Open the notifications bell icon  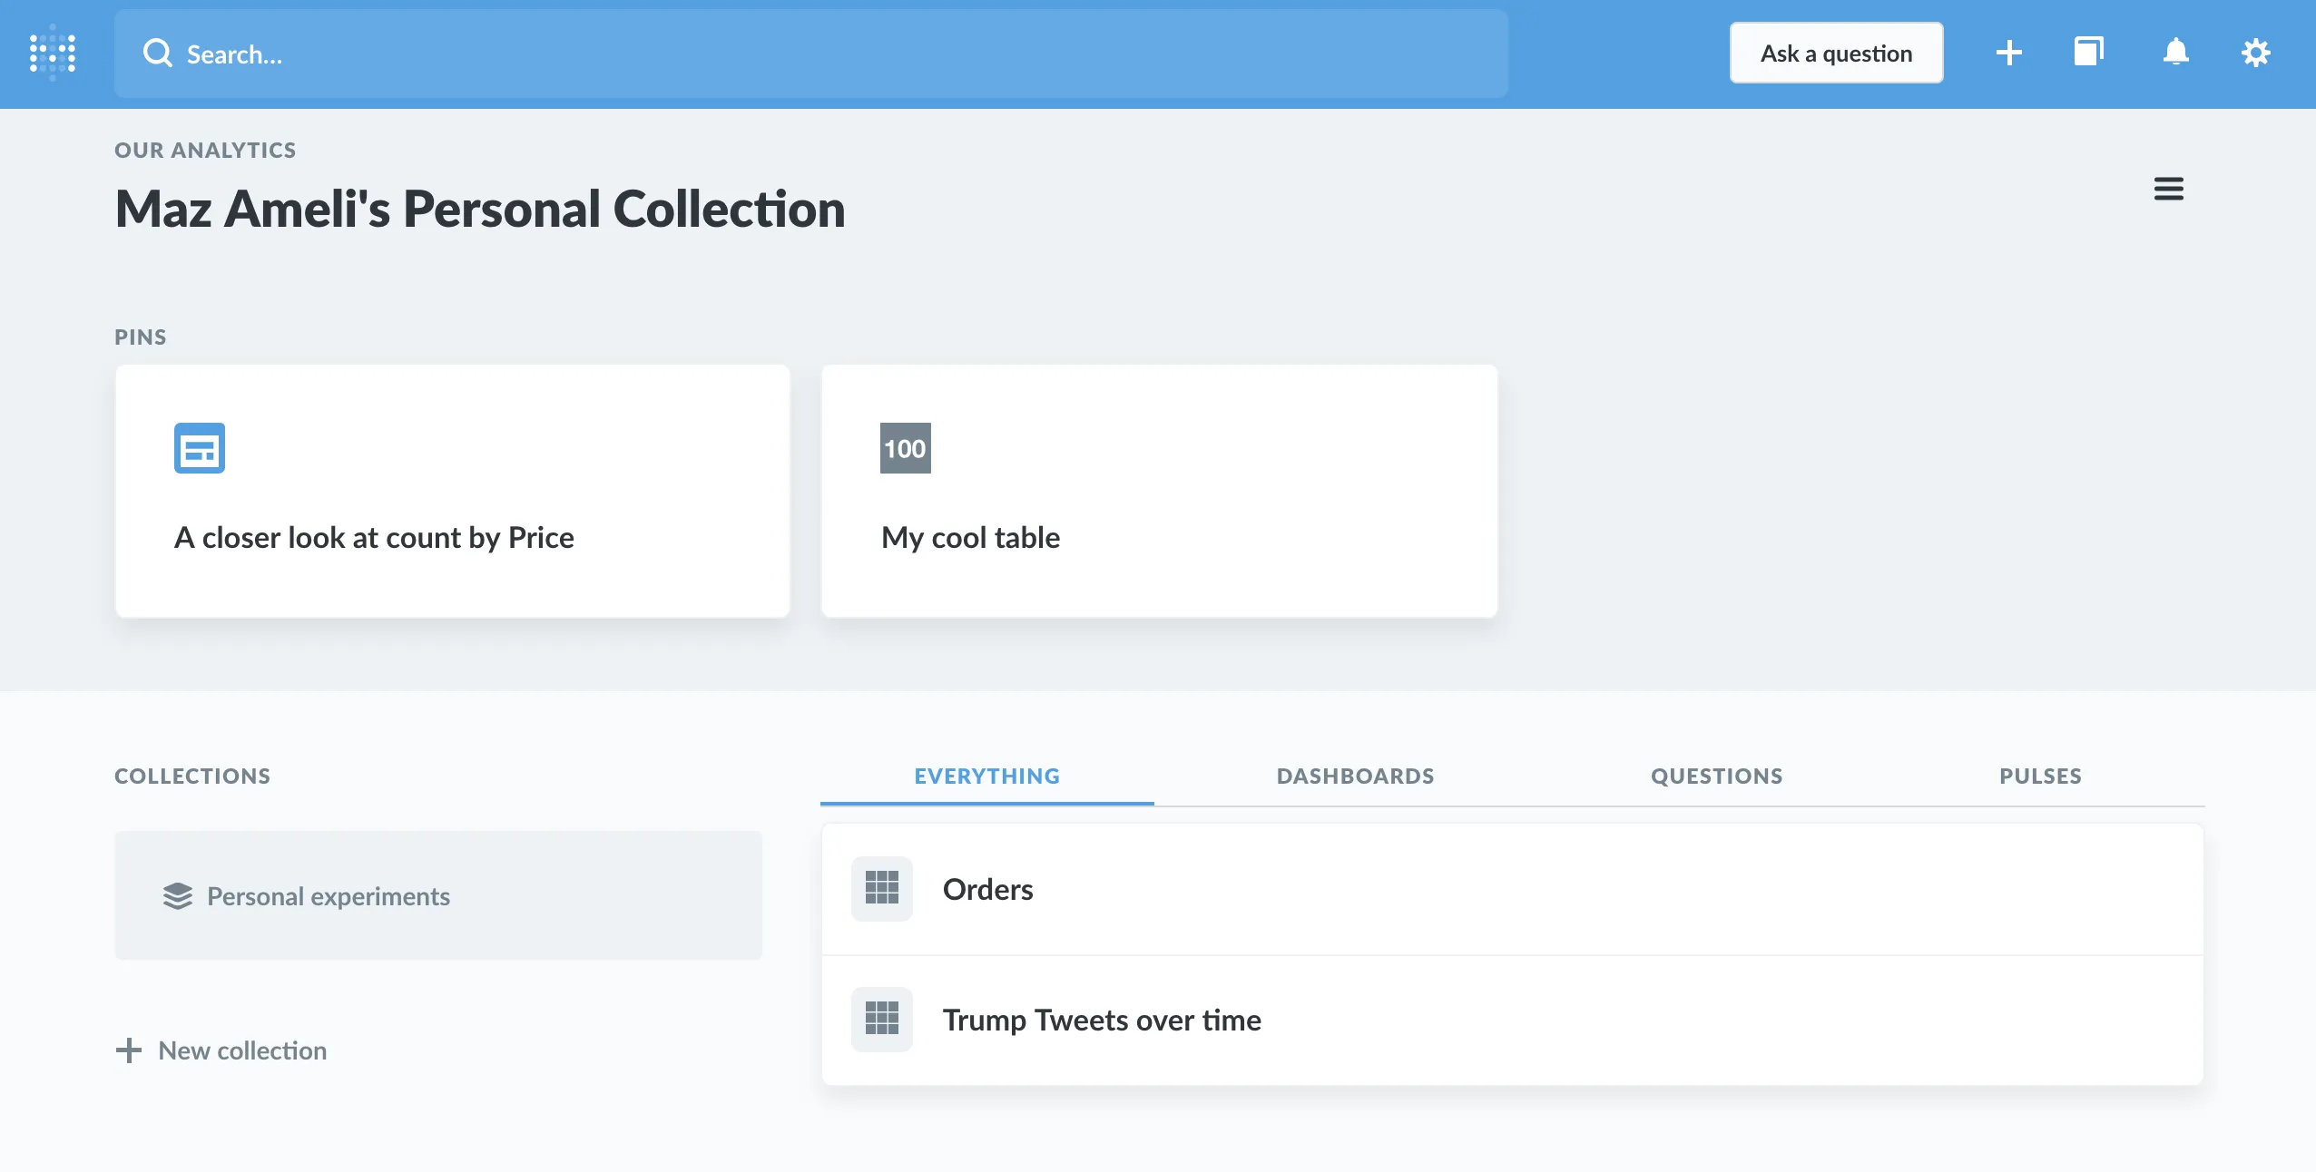[2175, 52]
